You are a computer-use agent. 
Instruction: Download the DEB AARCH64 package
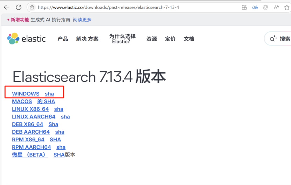tap(31, 132)
